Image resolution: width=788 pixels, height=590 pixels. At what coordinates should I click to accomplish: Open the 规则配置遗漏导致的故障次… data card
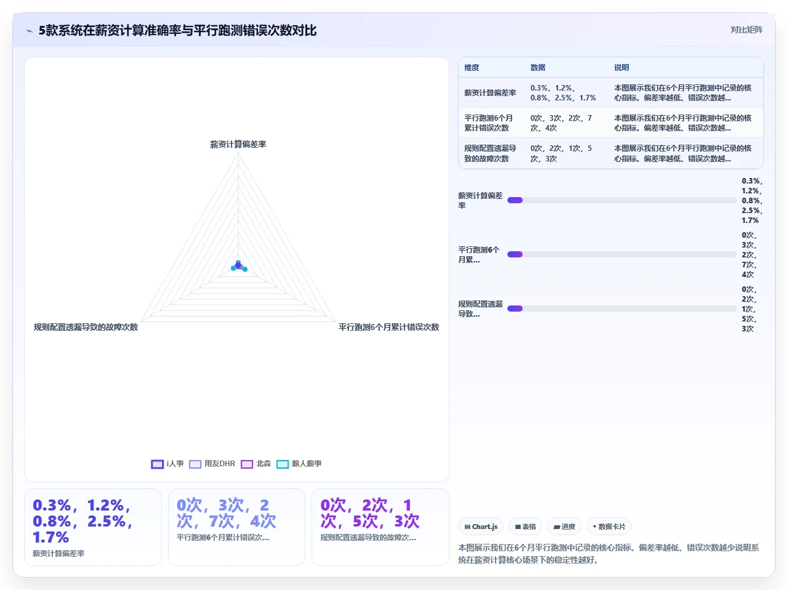click(380, 527)
